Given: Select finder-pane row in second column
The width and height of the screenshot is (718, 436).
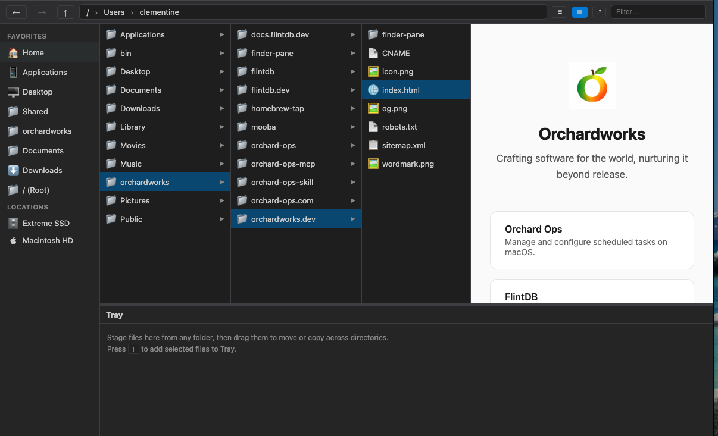Looking at the screenshot, I should [296, 53].
